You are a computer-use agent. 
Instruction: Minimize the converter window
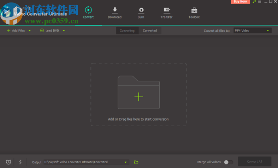pyautogui.click(x=266, y=2)
